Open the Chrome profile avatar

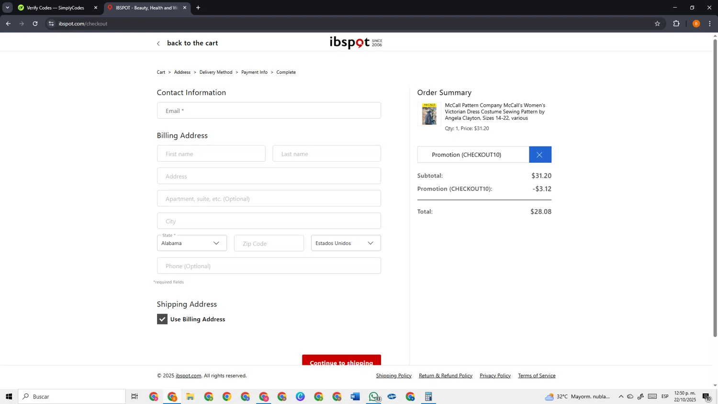[x=696, y=23]
